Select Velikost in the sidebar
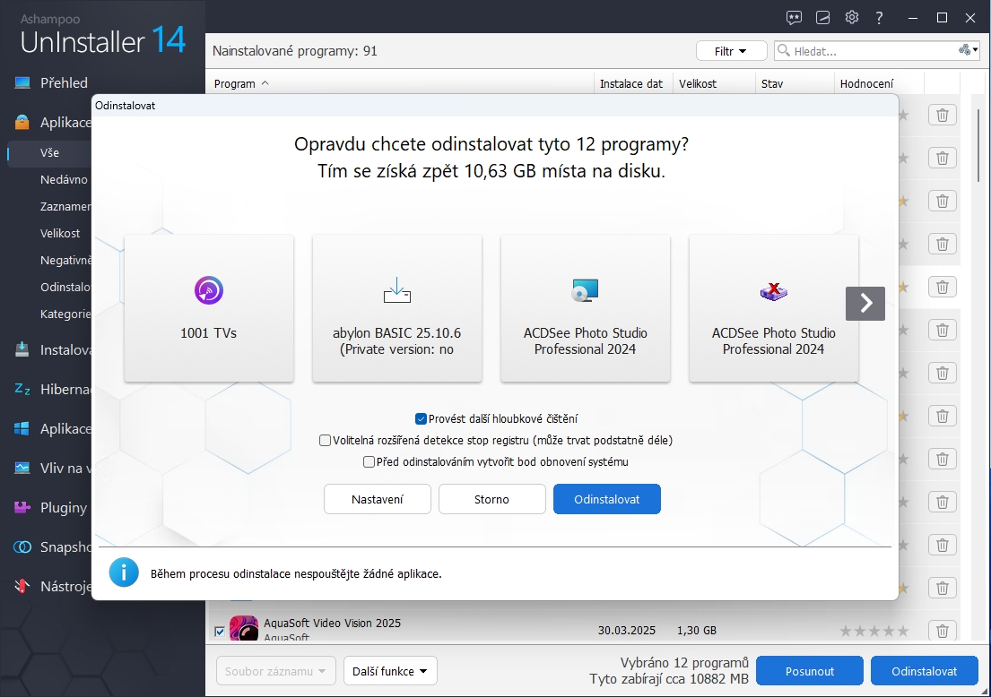 point(60,233)
